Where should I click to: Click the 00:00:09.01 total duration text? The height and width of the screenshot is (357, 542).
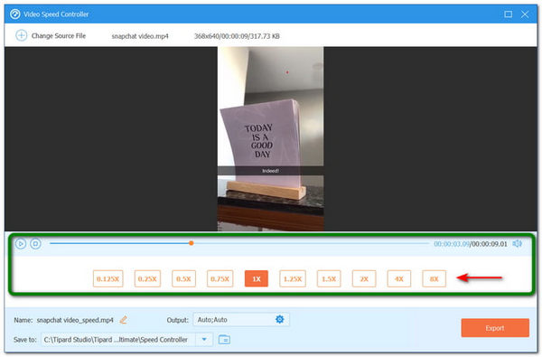coord(489,244)
